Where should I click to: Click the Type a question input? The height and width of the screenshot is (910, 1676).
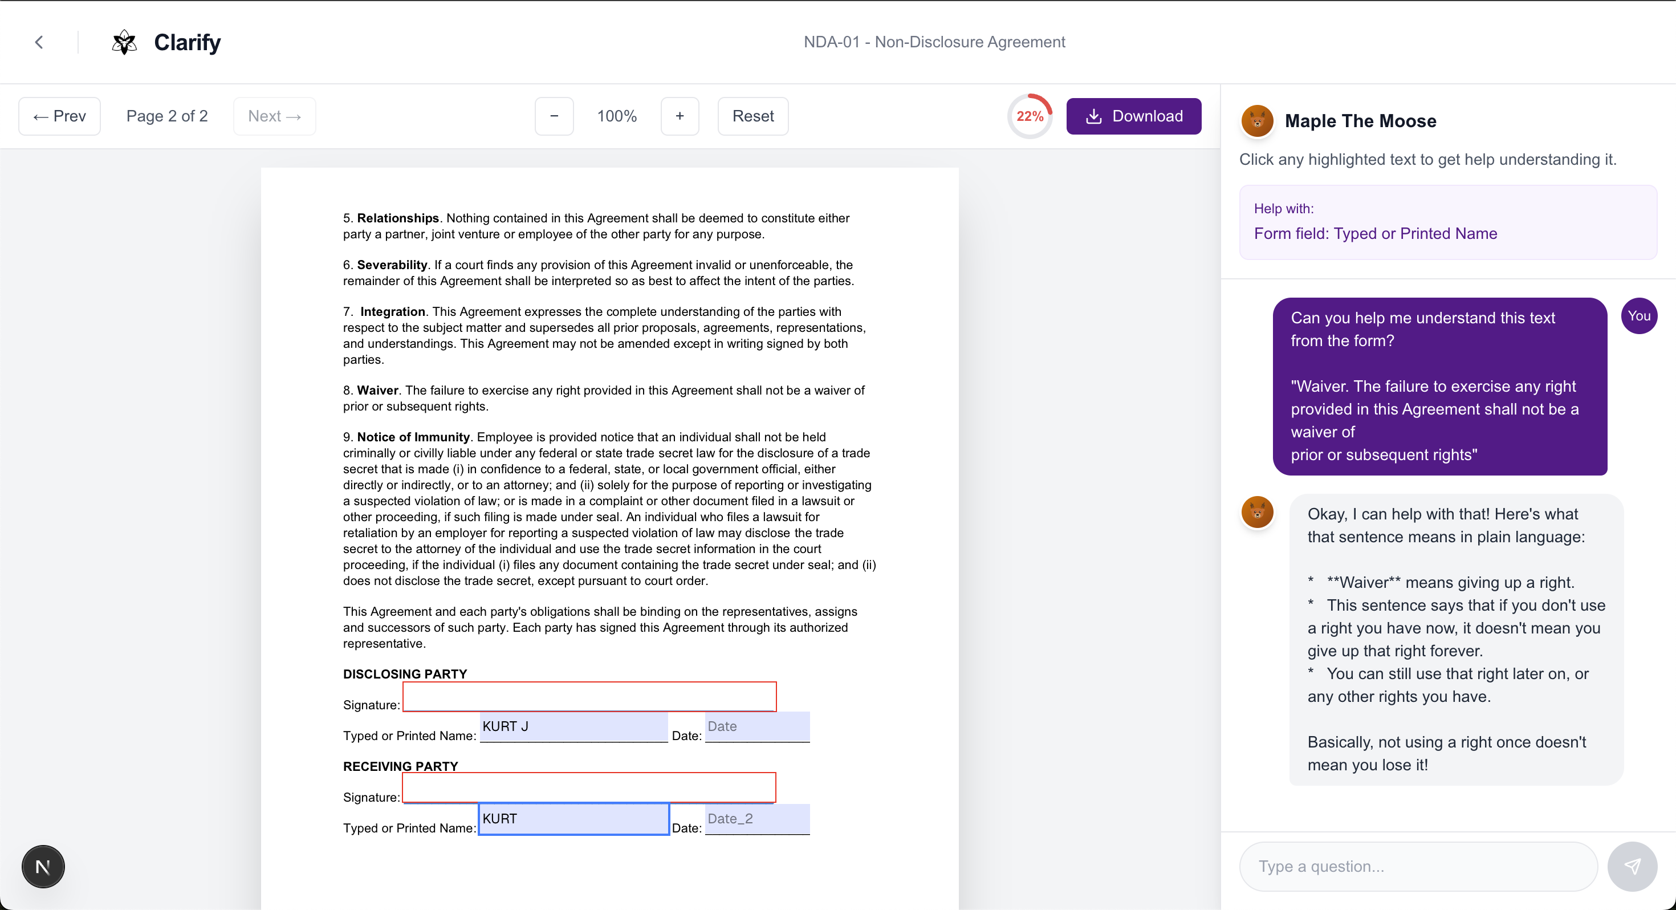point(1418,866)
